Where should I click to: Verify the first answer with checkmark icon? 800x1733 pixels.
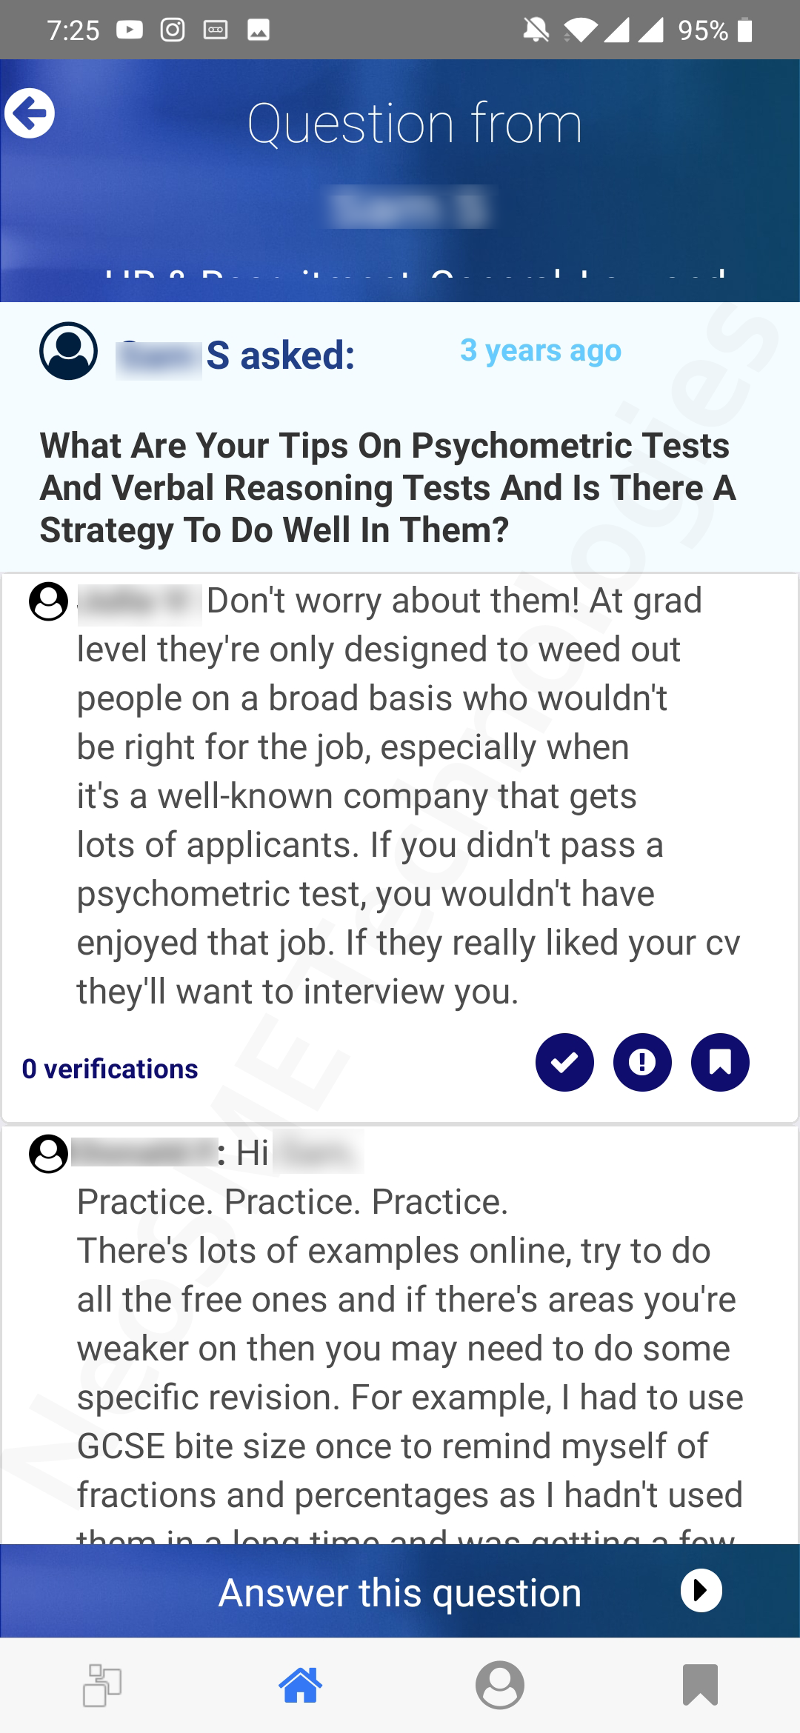point(564,1062)
